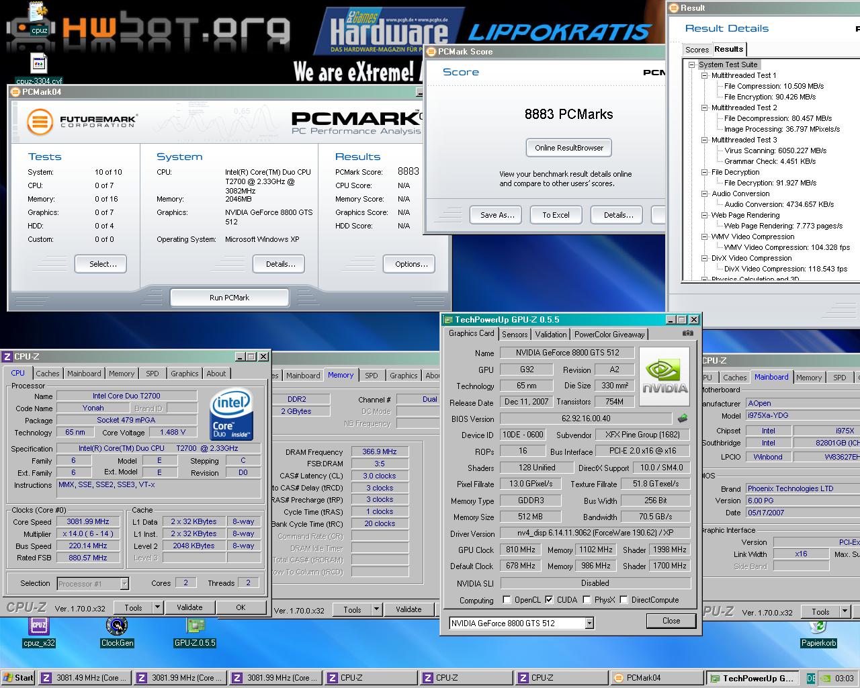860x688 pixels.
Task: Open the cpuz-3304.cvf file icon
Action: coord(39,70)
